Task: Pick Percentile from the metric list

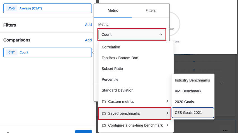Action: click(110, 80)
